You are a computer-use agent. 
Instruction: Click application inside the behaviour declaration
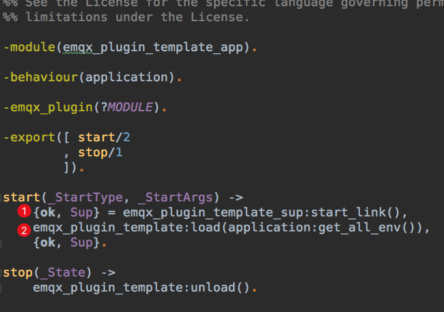[127, 78]
